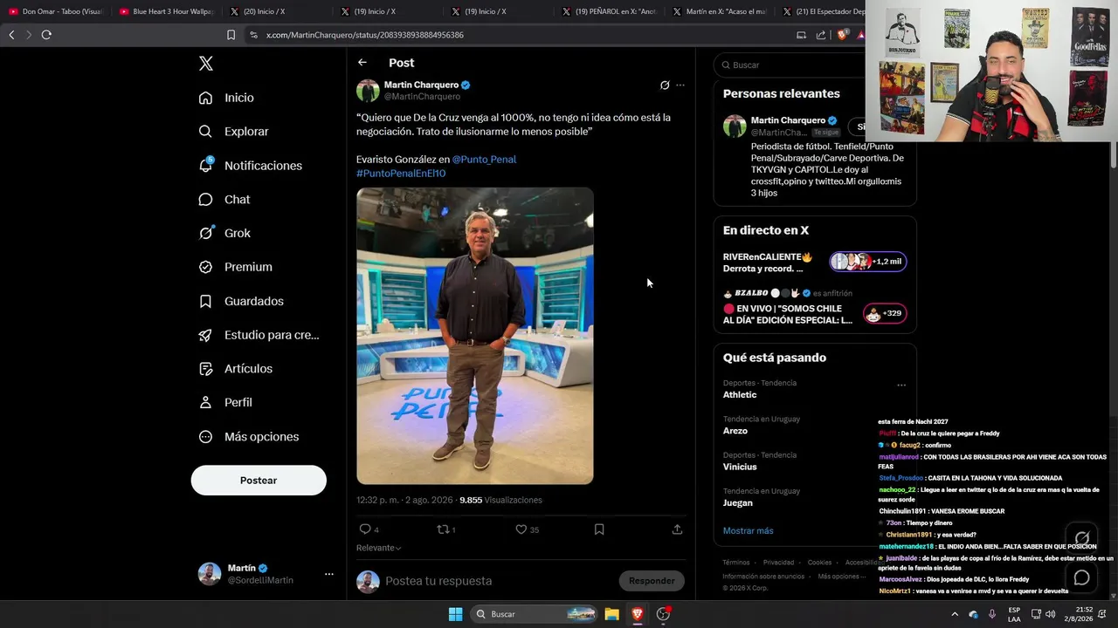Viewport: 1118px width, 628px height.
Task: Click the Responder button
Action: (x=652, y=581)
